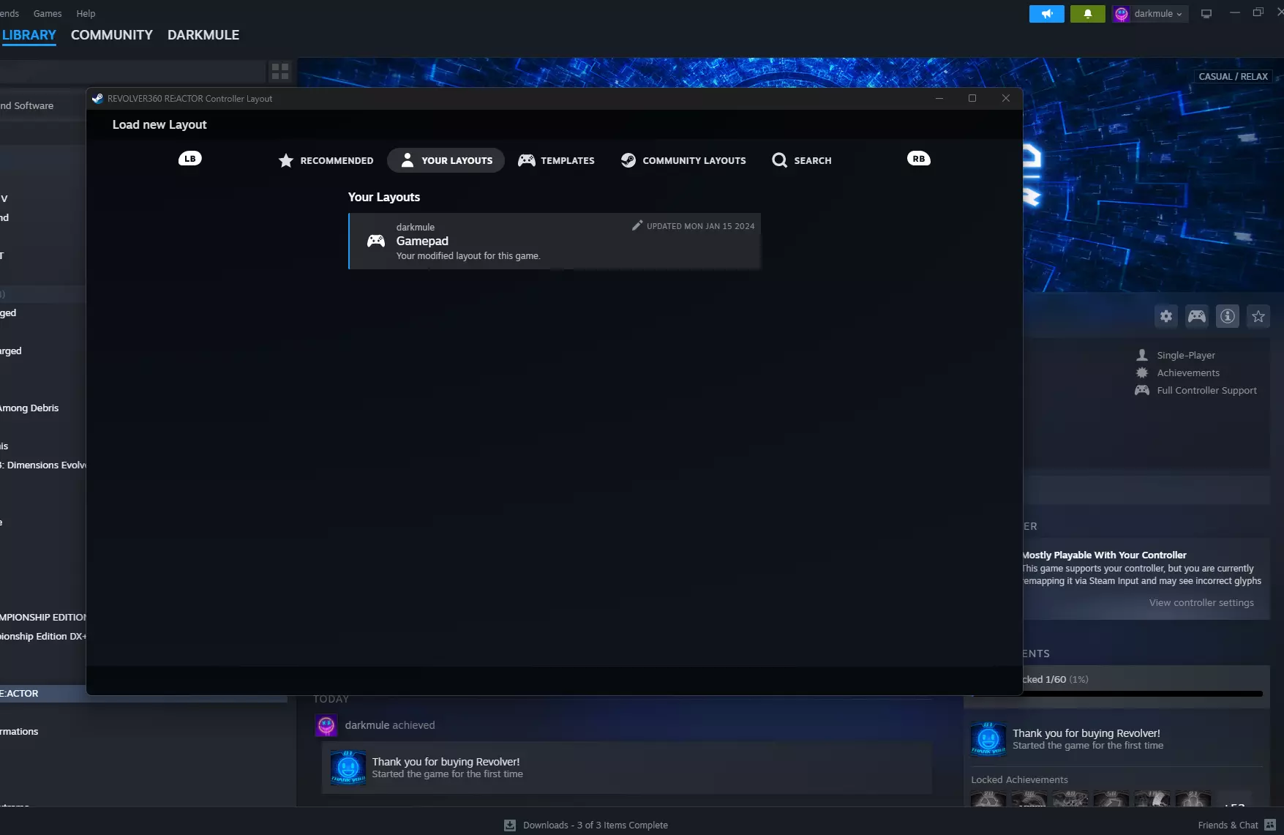Open Downloads - 3 of 3 Items Complete
This screenshot has width=1284, height=835.
coord(596,825)
